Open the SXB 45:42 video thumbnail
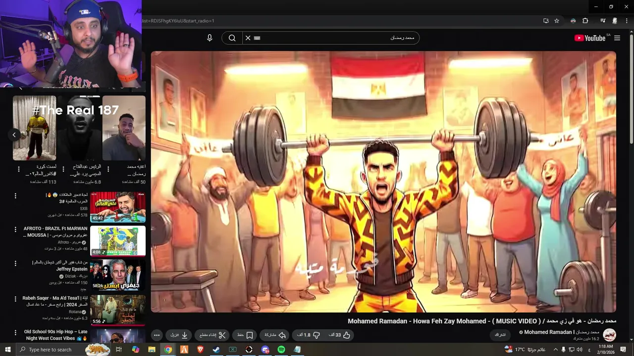634x356 pixels. [118, 207]
